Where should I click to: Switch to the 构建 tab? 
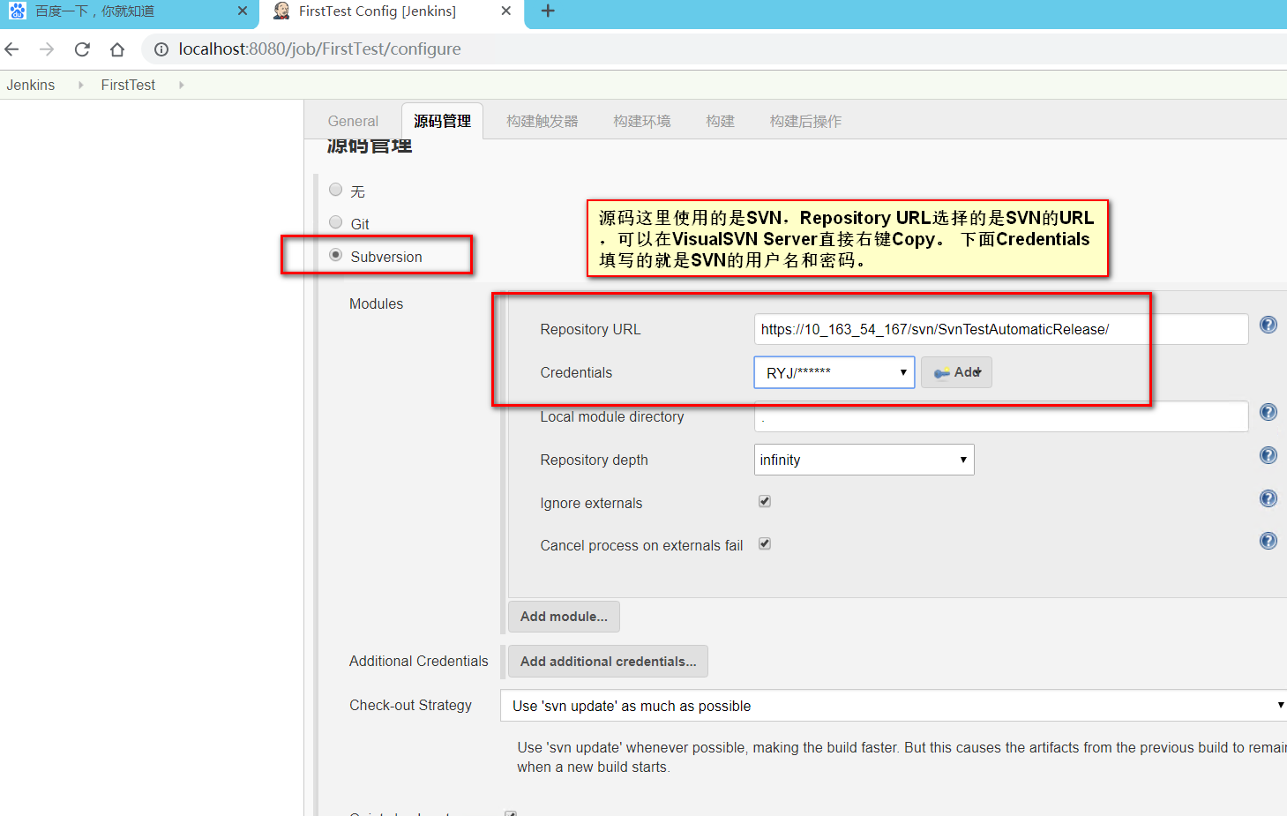pyautogui.click(x=720, y=121)
